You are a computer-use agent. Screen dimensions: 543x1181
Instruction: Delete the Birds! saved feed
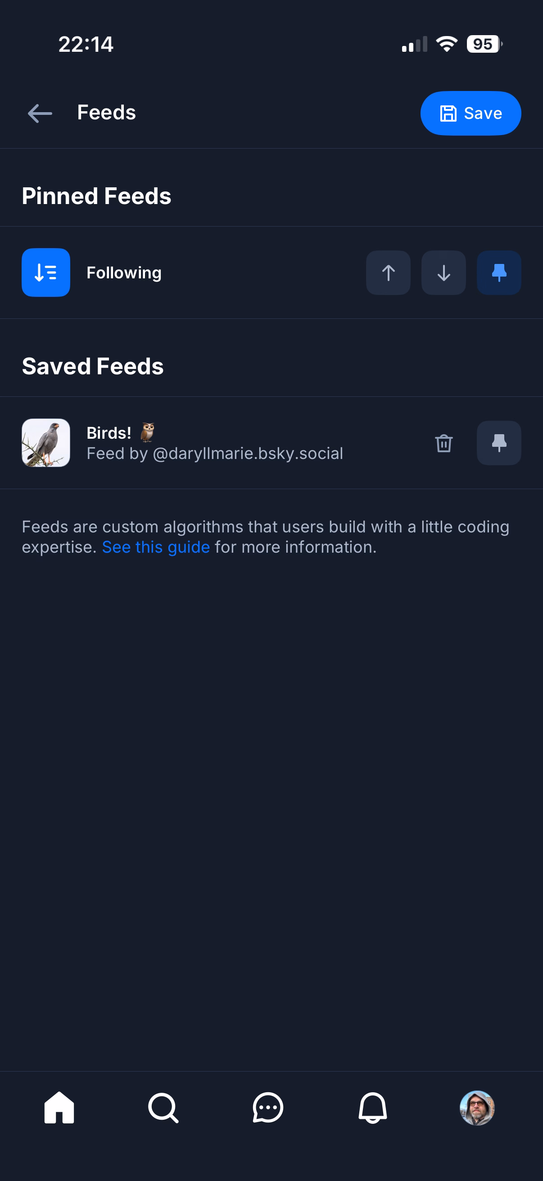[x=443, y=443]
